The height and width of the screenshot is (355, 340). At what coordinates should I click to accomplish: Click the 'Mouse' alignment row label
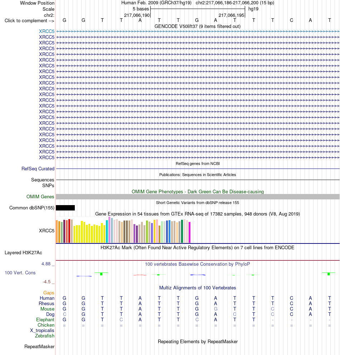coord(47,309)
